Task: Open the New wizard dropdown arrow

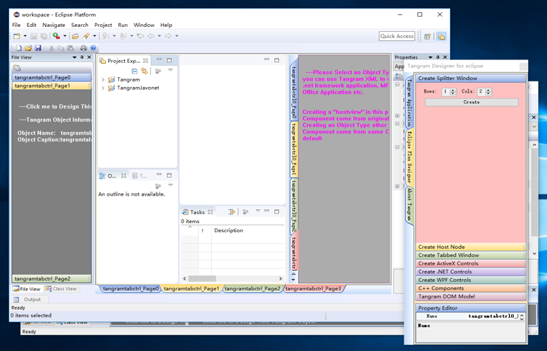Action: pyautogui.click(x=25, y=36)
